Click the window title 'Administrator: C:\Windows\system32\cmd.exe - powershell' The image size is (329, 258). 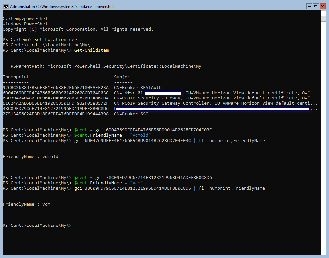pos(62,7)
